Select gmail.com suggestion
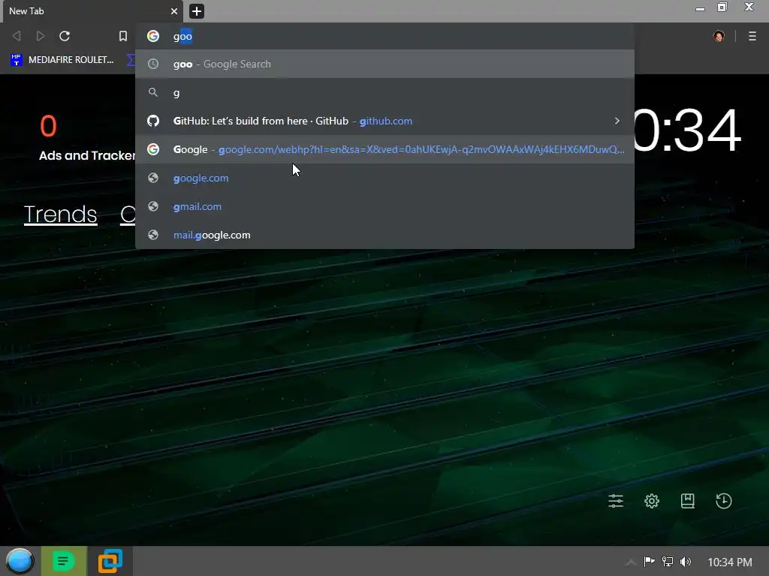Screen dimensions: 769x576 pyautogui.click(x=384, y=206)
